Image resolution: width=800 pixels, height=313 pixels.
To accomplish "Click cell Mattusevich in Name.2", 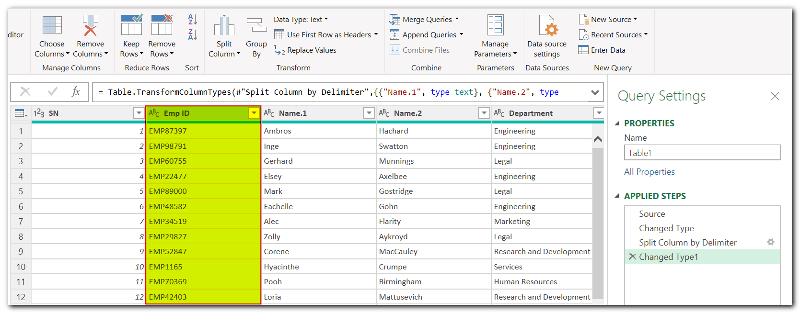I will click(434, 297).
